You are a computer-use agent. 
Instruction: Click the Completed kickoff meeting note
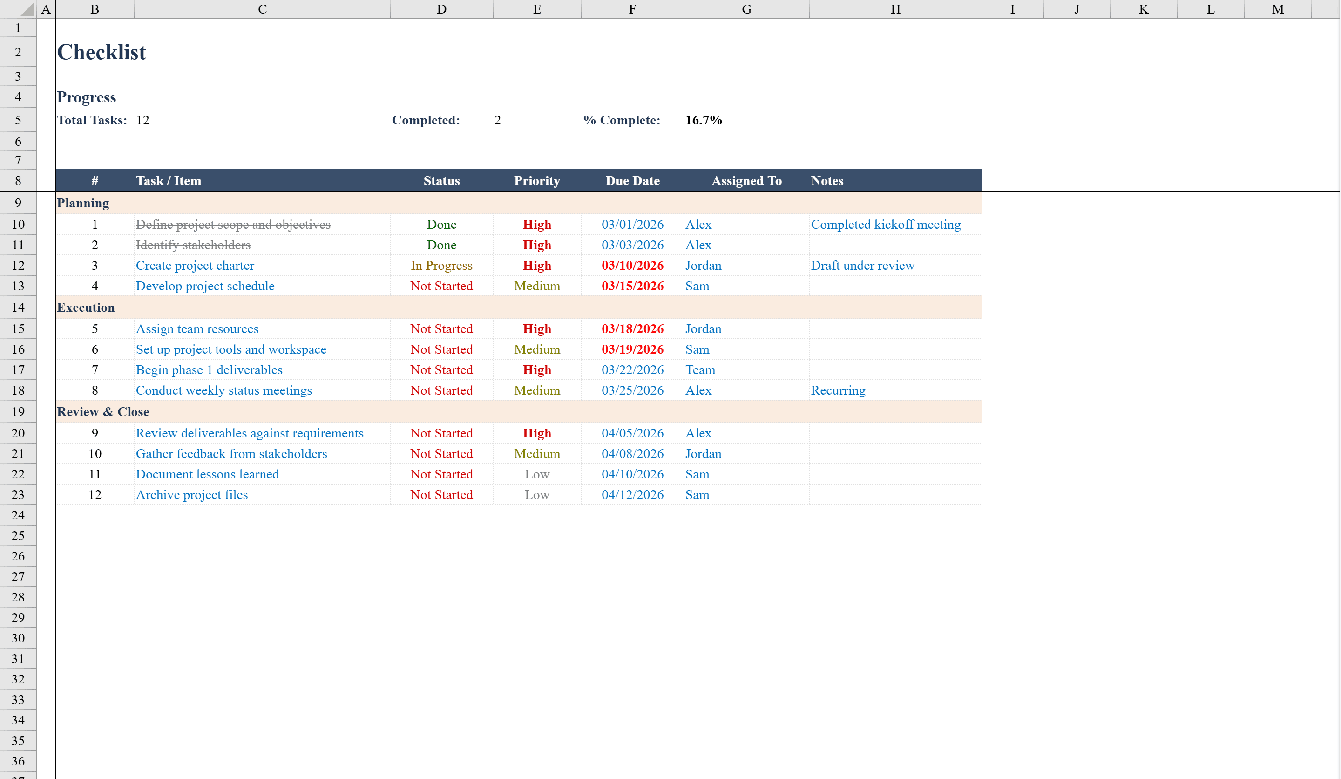click(886, 224)
